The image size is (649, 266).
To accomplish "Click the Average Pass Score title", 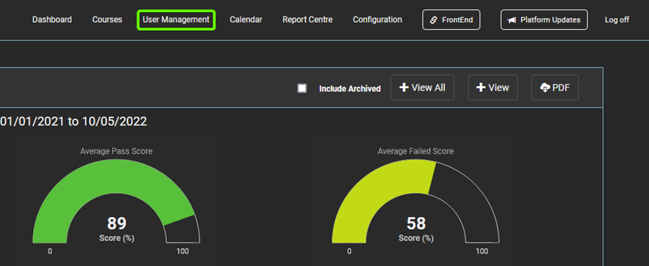I will click(117, 151).
